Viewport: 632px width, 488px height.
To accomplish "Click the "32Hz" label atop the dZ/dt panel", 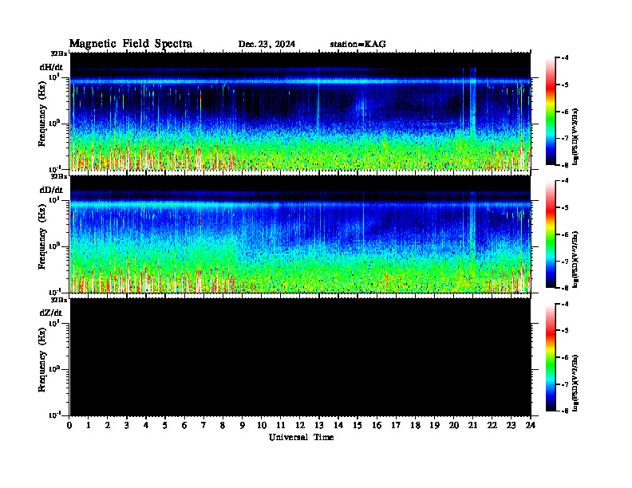I will (59, 300).
